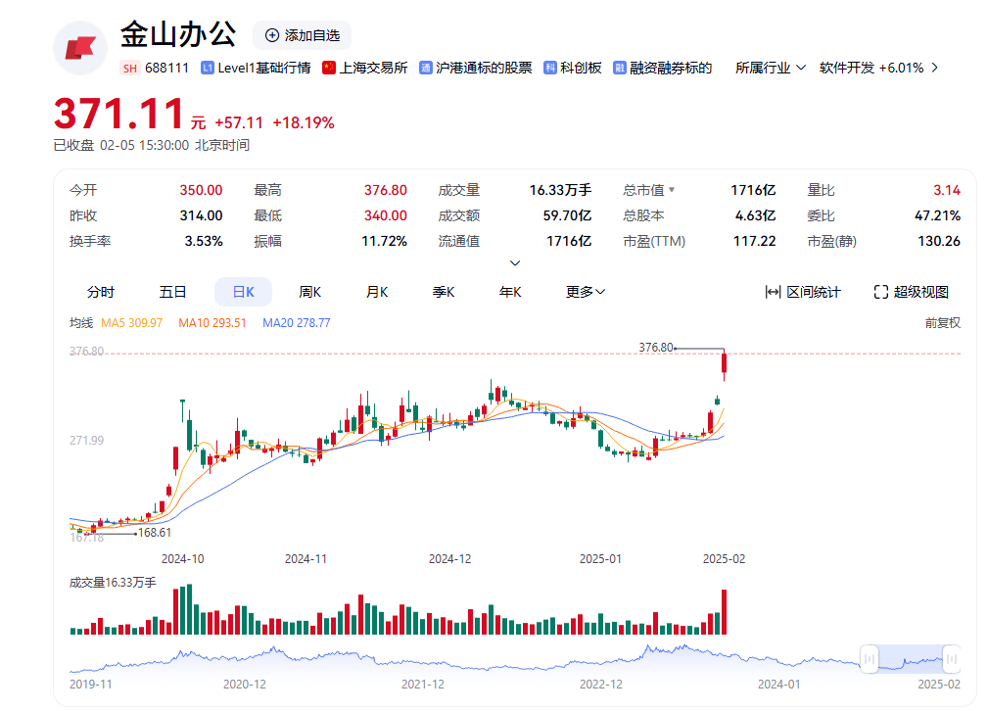Switch to 五日 chart tab
Screen dimensions: 988x711
[x=172, y=292]
